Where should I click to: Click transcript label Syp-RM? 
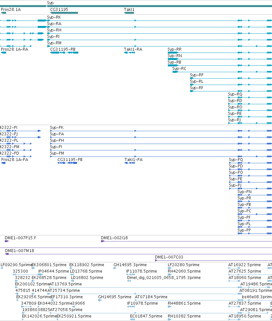(x=54, y=43)
